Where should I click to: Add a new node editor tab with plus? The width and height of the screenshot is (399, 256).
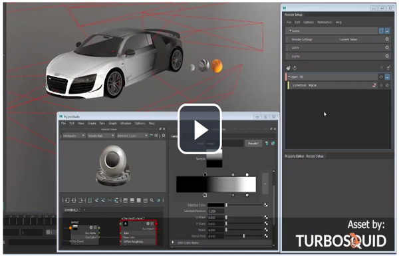(84, 210)
